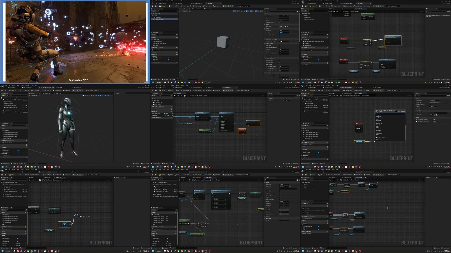
Task: Enable Should Bounce checkbox
Action: (x=280, y=46)
